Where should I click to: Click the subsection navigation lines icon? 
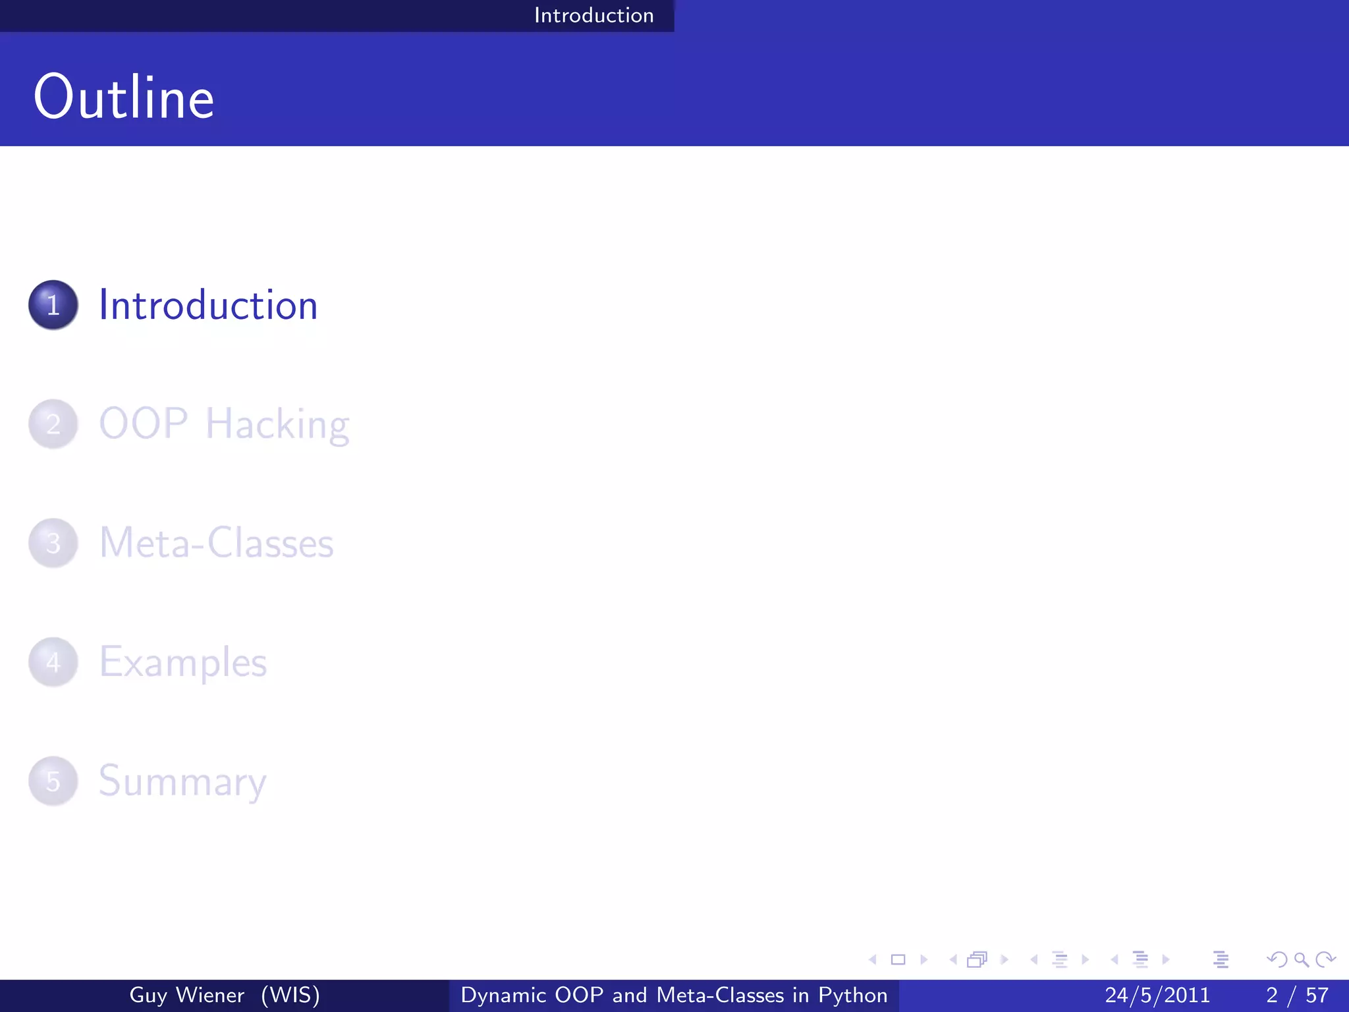pos(1060,960)
